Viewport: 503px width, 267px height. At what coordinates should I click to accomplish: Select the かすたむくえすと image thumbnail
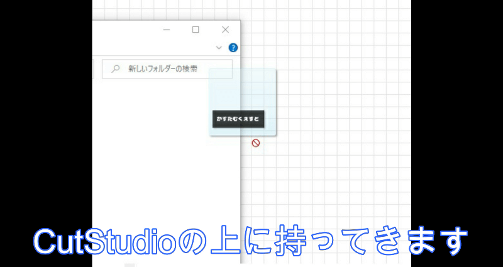point(238,119)
